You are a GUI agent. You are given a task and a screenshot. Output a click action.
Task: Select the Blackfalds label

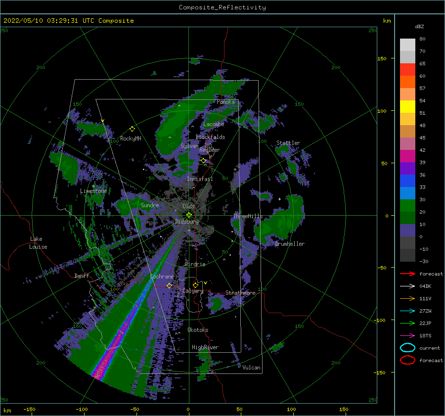pos(210,137)
